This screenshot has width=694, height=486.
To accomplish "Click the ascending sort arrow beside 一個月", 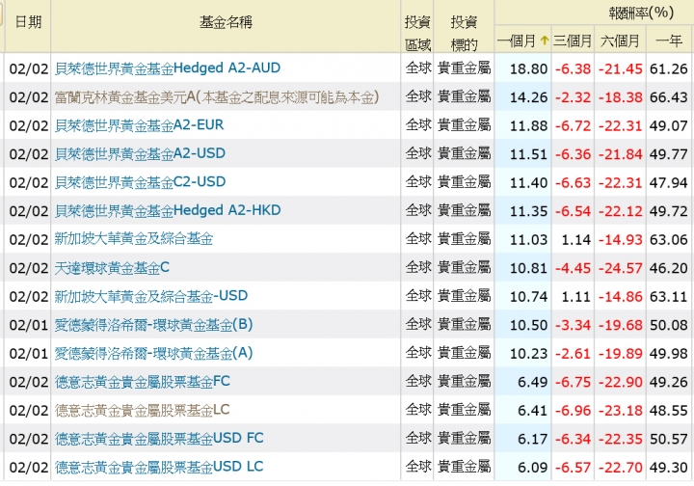I will point(544,40).
